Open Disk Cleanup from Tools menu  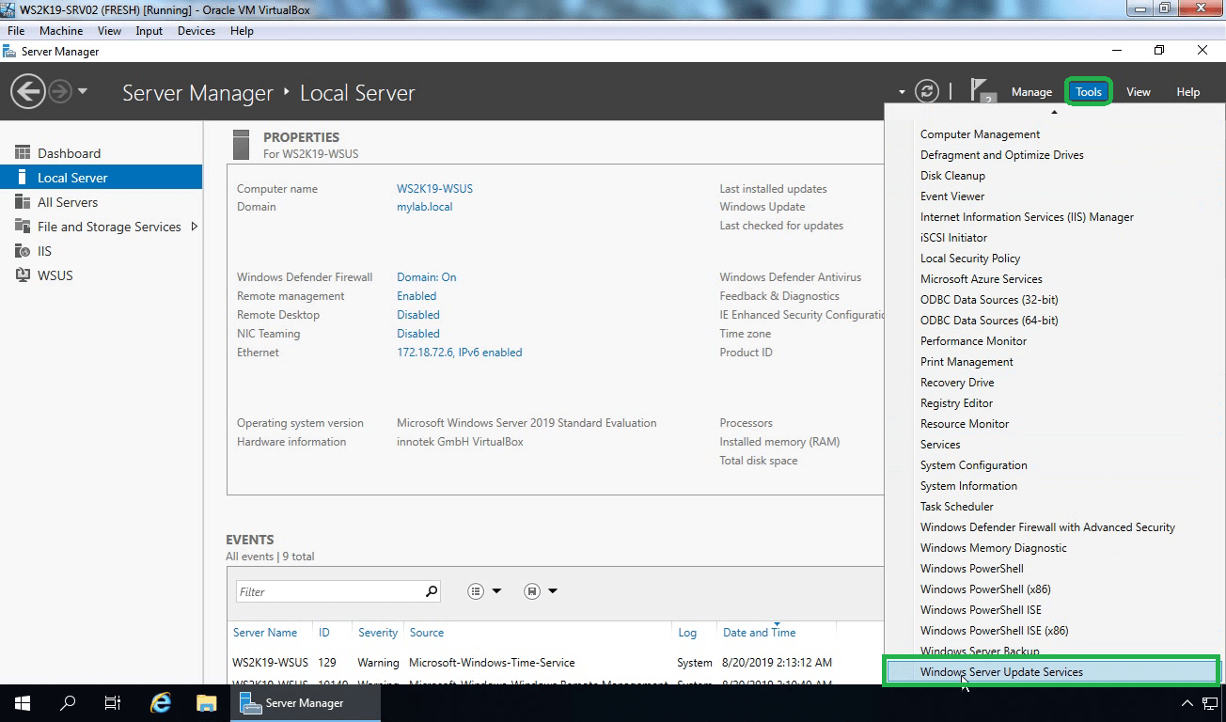click(x=952, y=176)
